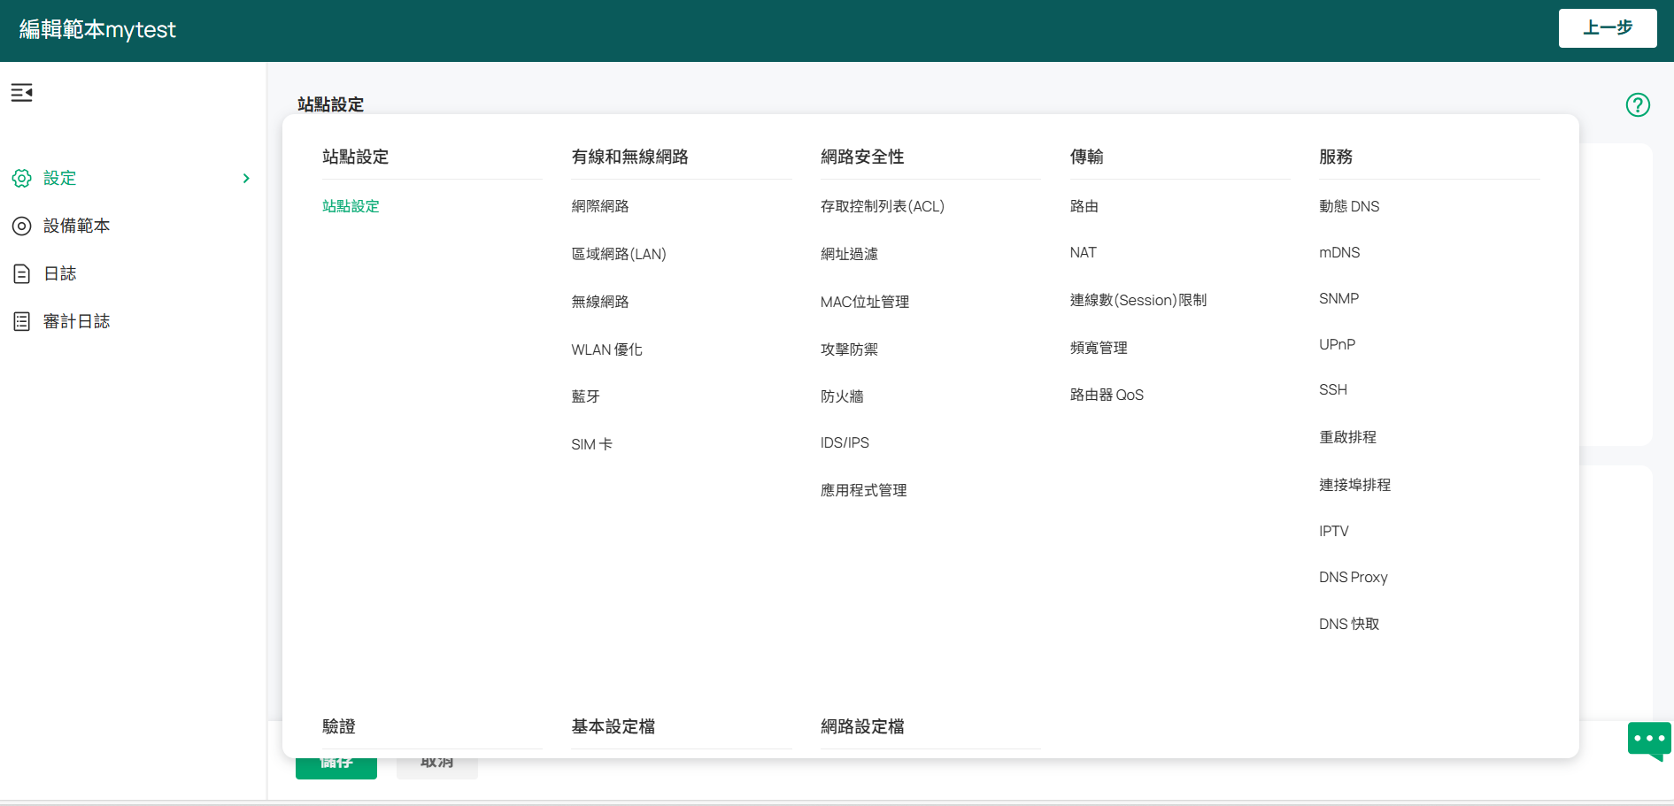Click the 網路安全性 category heading

[862, 157]
